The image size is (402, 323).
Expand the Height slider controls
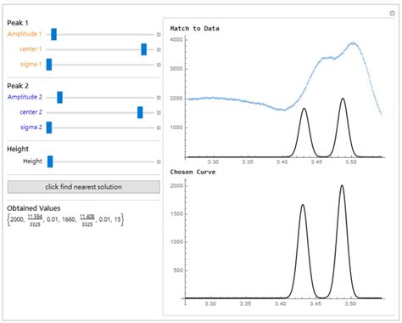[x=159, y=161]
